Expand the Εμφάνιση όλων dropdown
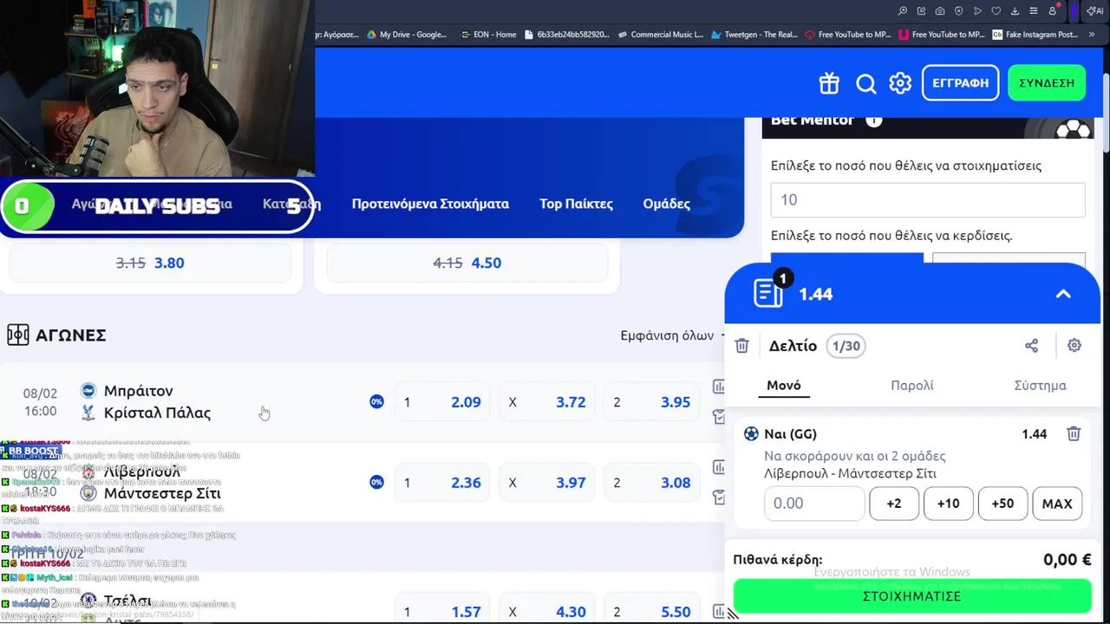Screen dimensions: 1110x624 coord(673,335)
